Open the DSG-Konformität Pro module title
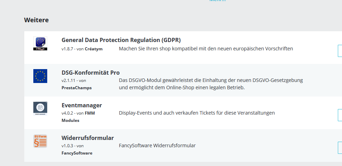The height and width of the screenshot is (166, 342). [x=91, y=73]
